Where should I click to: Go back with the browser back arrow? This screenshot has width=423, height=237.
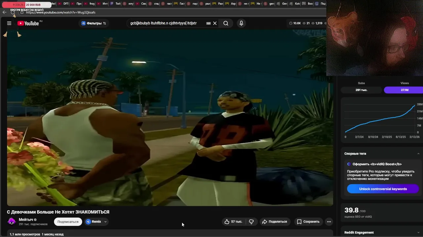[x=4, y=12]
